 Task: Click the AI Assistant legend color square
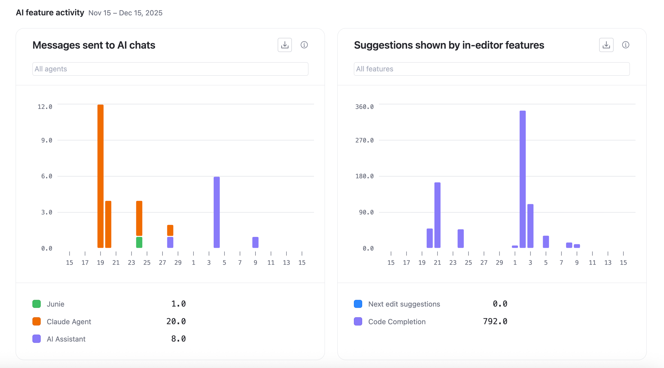click(36, 339)
